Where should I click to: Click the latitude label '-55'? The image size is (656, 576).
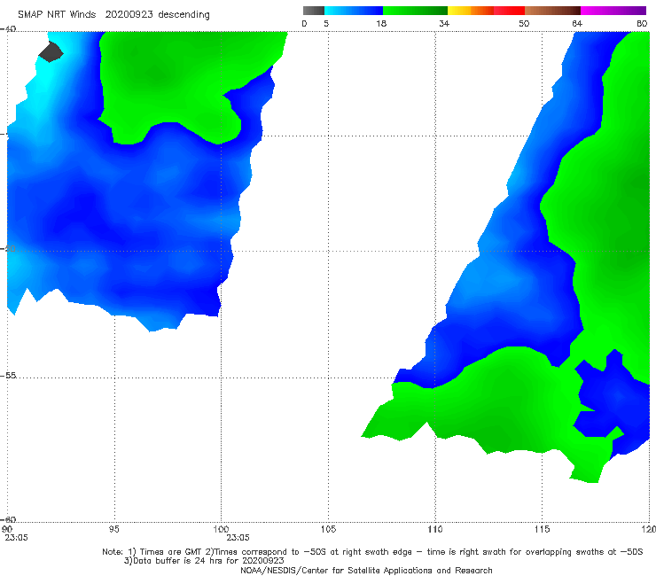coord(8,375)
